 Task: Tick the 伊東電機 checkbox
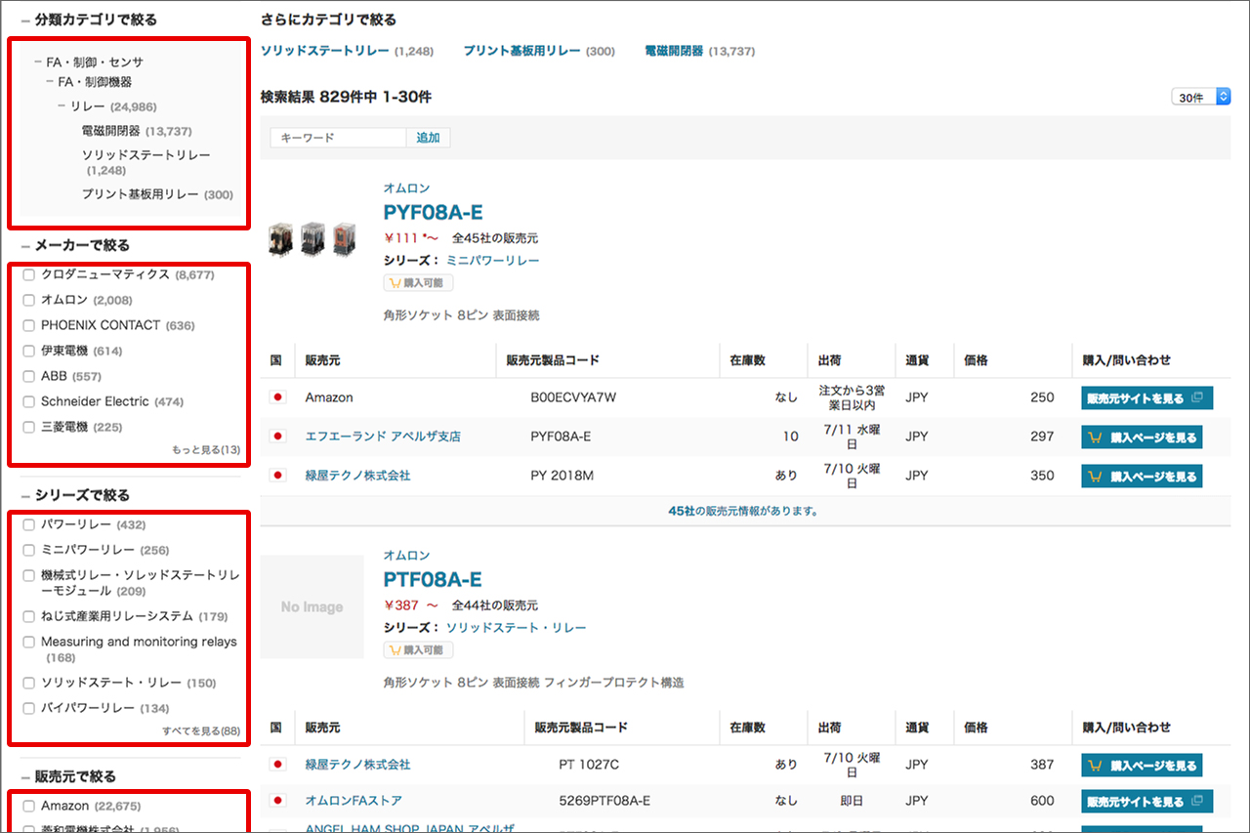click(x=29, y=352)
